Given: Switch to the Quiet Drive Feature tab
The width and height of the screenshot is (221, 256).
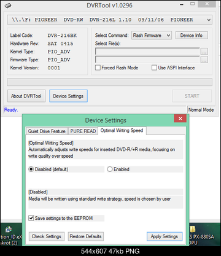Looking at the screenshot, I should 47,131.
